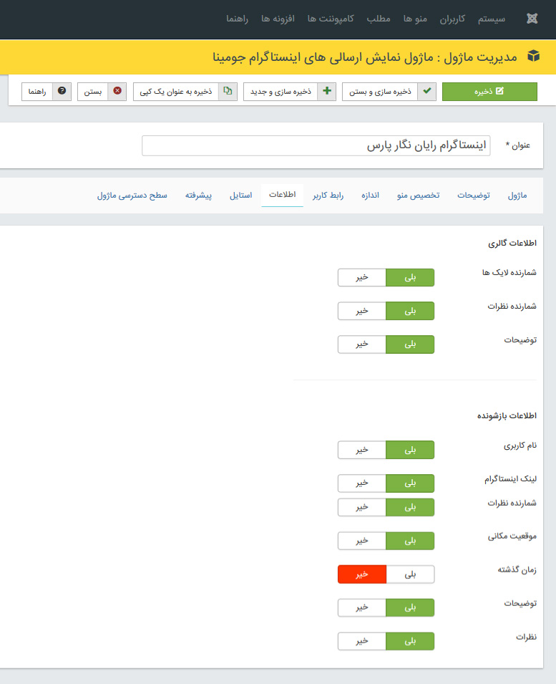Switch to سطح دسترسی ماژول tab
This screenshot has height=684, width=556.
[132, 196]
